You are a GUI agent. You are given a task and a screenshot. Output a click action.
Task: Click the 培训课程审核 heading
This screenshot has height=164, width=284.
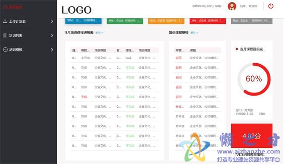[179, 33]
